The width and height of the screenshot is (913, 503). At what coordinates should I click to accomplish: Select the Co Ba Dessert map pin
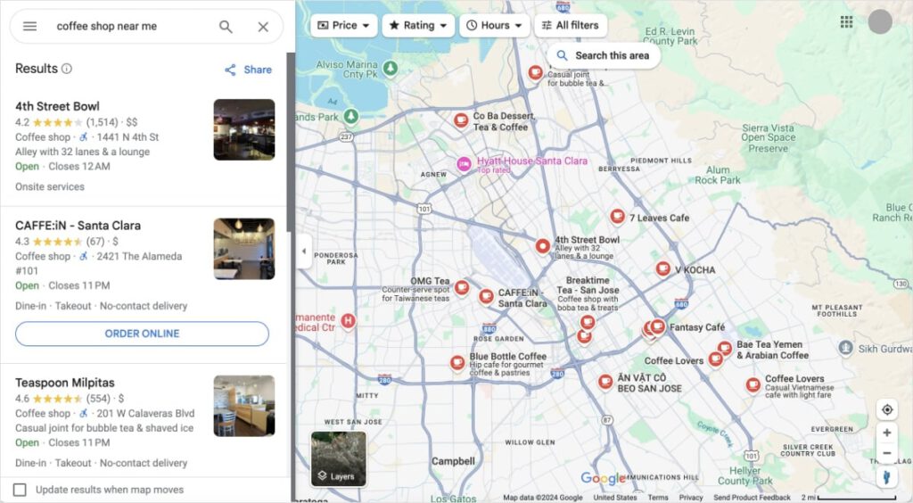pyautogui.click(x=461, y=120)
